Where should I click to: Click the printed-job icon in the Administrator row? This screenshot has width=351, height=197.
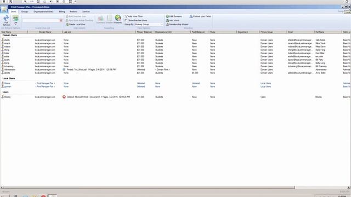coord(64,69)
